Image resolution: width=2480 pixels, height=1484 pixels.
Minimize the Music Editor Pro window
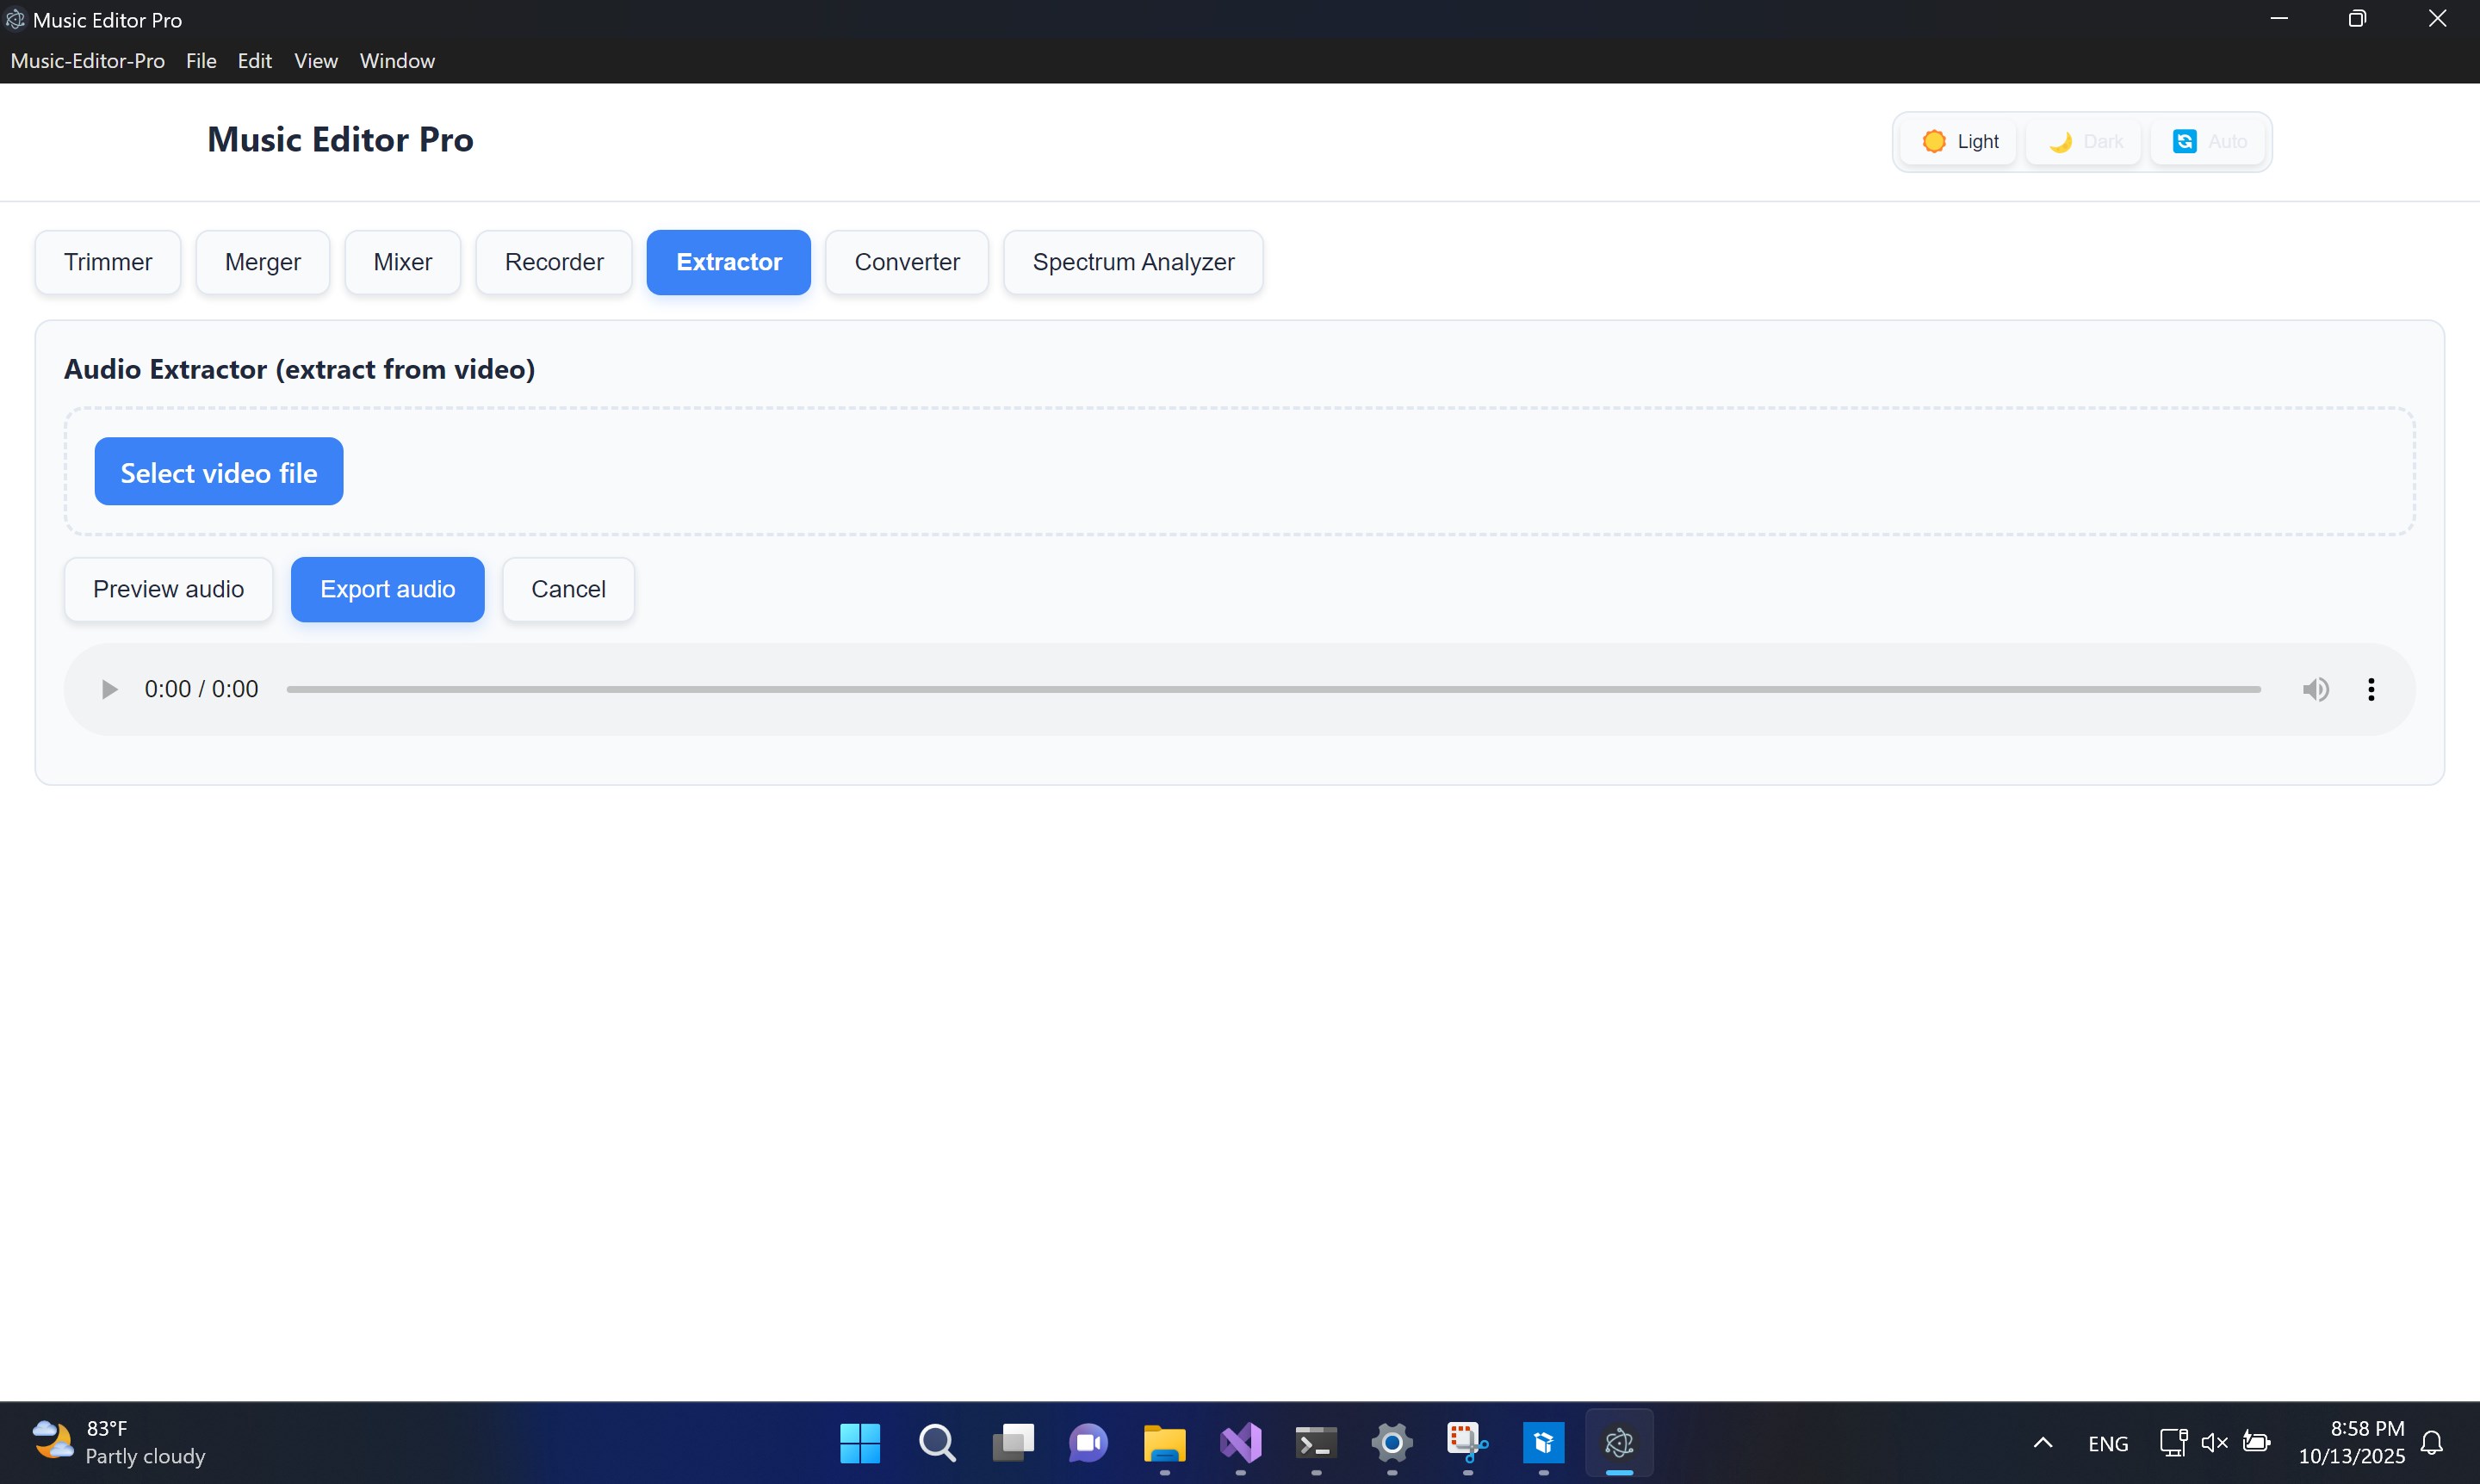[2278, 19]
